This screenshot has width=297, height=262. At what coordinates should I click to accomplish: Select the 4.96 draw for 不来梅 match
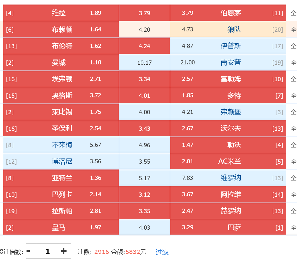point(145,145)
